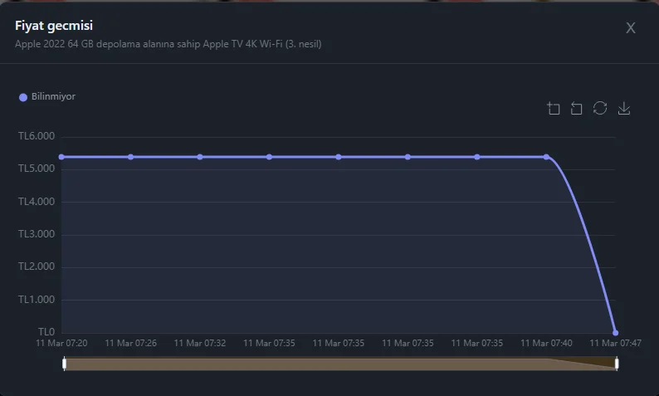Restore the chart with the refresh icon

tap(600, 109)
